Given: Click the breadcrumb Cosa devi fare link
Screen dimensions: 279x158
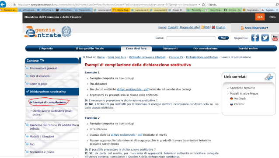Looking at the screenshot, I should coord(117,57).
